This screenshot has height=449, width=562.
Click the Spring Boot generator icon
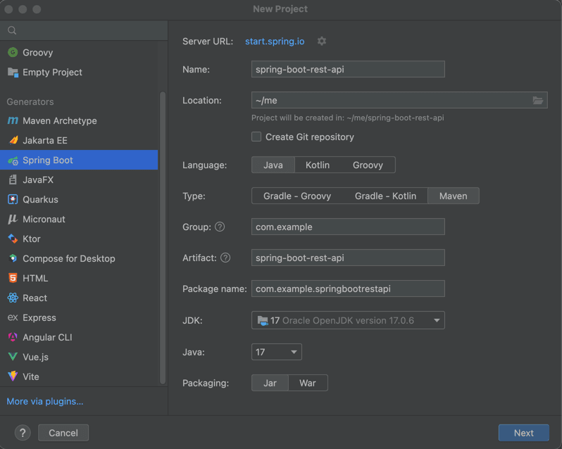pyautogui.click(x=13, y=160)
